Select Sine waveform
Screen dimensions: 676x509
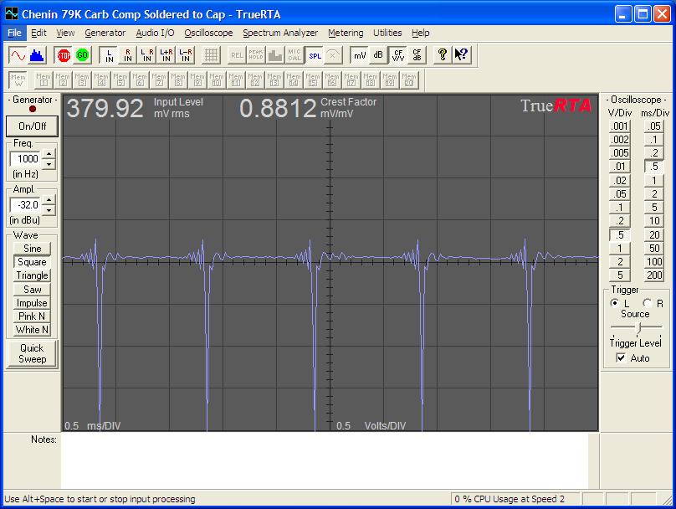(32, 249)
